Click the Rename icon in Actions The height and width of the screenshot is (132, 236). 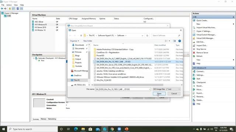194,97
